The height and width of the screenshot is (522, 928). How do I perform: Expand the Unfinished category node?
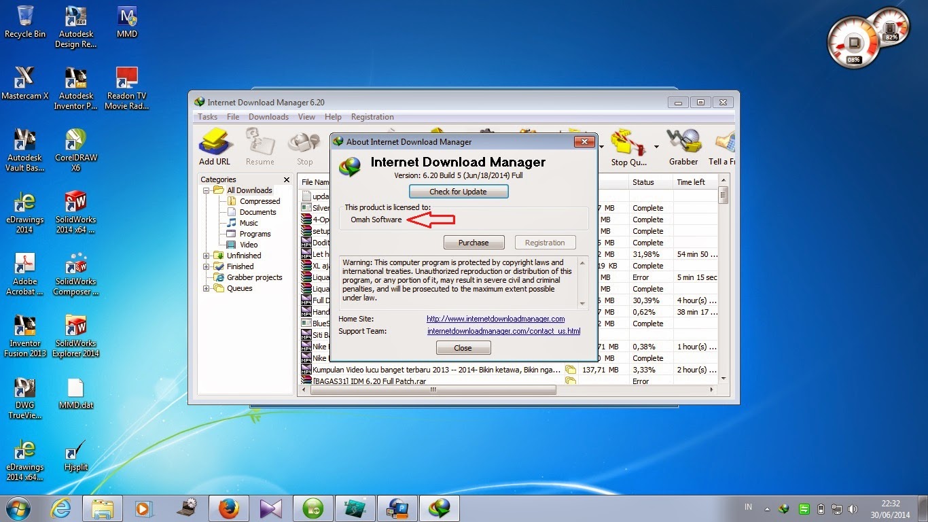click(x=207, y=256)
